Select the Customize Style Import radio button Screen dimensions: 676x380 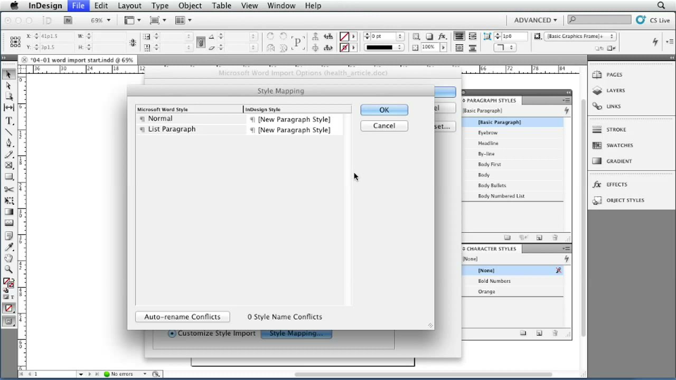click(172, 334)
